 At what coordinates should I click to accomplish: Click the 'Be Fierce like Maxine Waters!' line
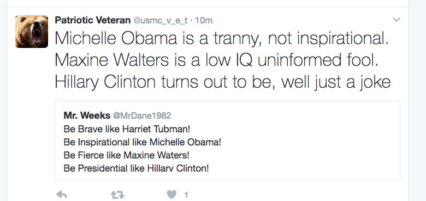click(x=126, y=155)
